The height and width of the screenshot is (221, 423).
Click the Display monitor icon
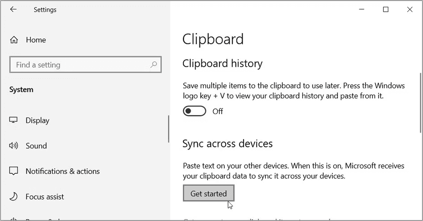tap(14, 120)
